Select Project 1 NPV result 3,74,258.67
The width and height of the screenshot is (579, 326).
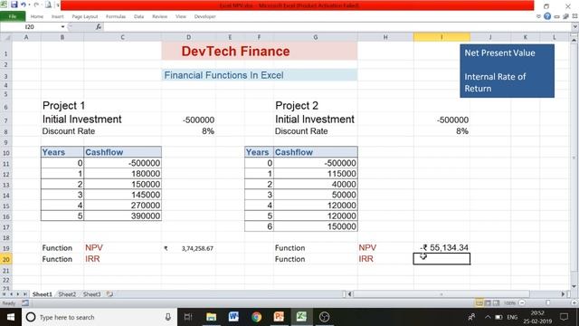tap(188, 248)
